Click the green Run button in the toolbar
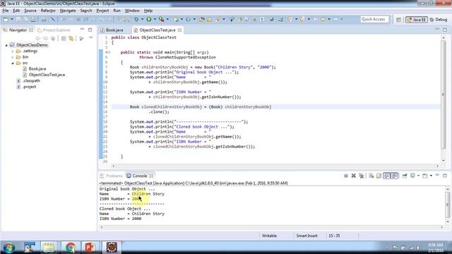Screen dimensions: 452x254 (149, 19)
